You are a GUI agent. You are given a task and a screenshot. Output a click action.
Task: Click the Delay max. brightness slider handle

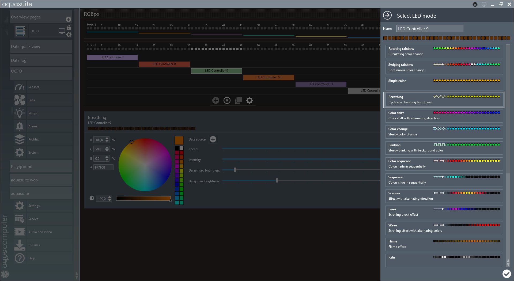235,170
